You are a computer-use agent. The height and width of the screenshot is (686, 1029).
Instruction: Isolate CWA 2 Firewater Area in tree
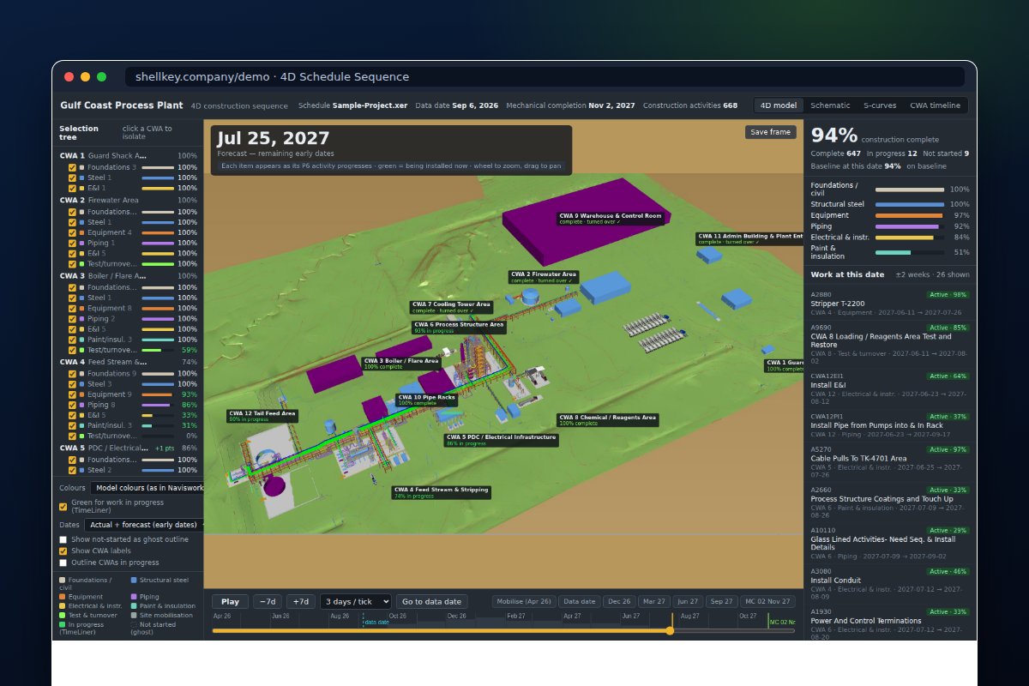(x=129, y=201)
